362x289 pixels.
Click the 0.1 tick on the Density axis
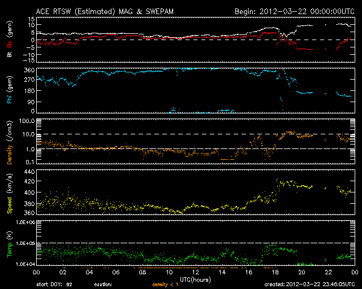pos(30,162)
